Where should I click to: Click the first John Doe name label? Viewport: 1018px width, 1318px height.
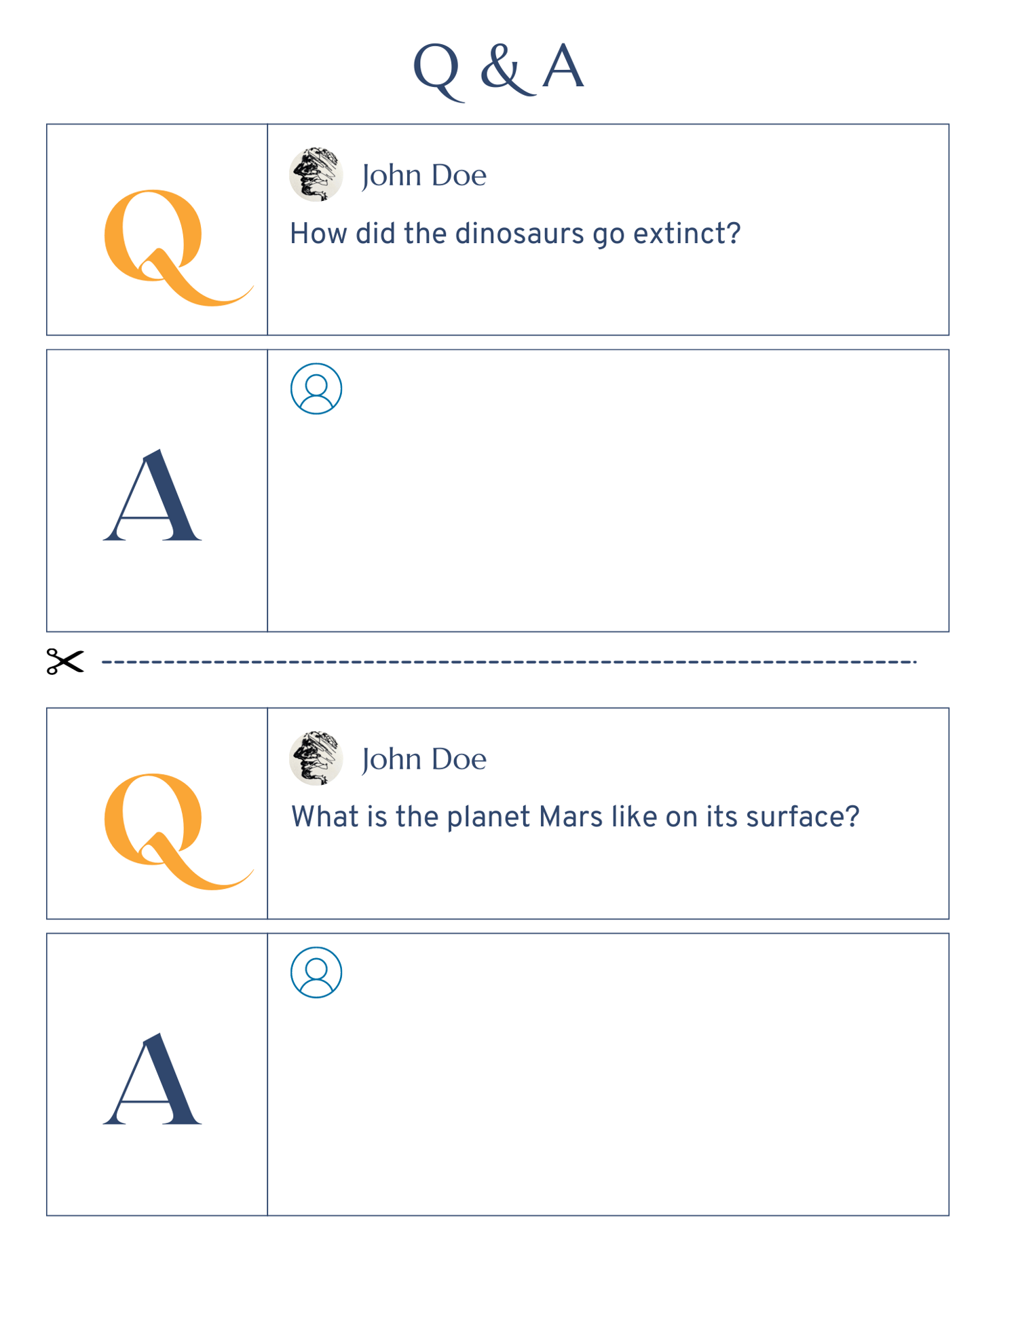click(x=424, y=176)
